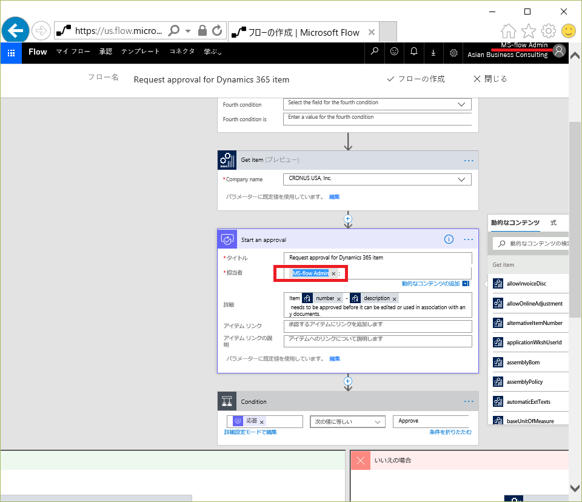
Task: Open Flow settings gear in header
Action: click(453, 53)
